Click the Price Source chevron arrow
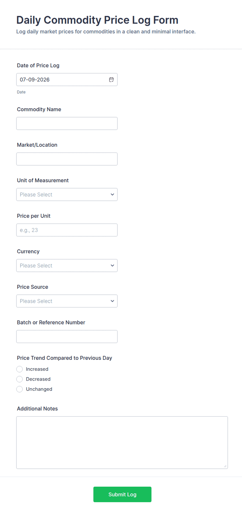 point(112,301)
